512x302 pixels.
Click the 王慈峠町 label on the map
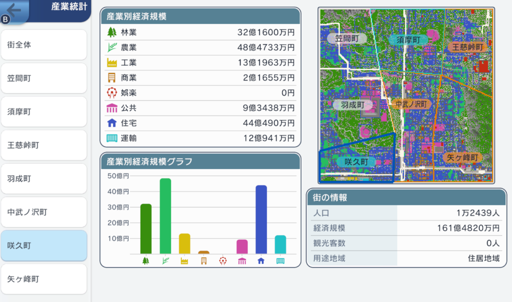point(465,47)
